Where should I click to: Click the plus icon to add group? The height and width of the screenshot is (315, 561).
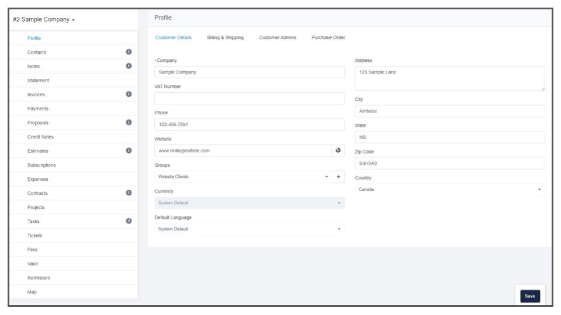click(338, 177)
